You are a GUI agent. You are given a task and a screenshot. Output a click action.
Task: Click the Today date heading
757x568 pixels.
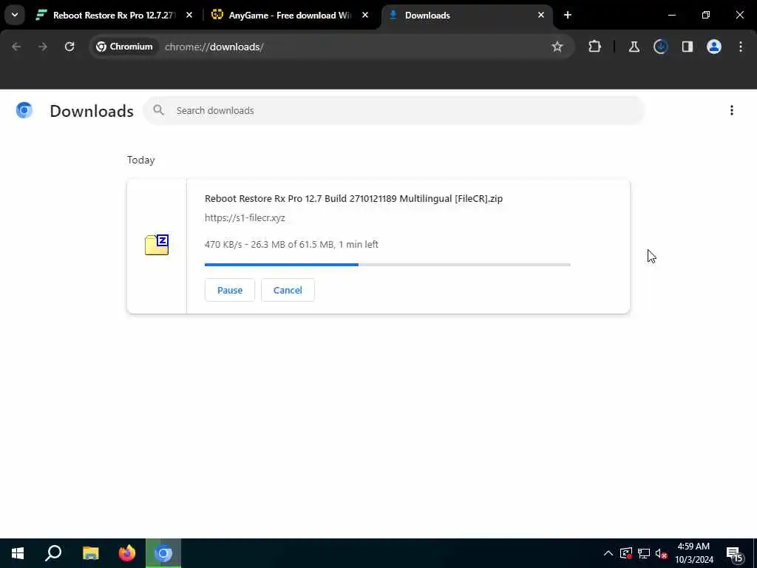click(141, 160)
